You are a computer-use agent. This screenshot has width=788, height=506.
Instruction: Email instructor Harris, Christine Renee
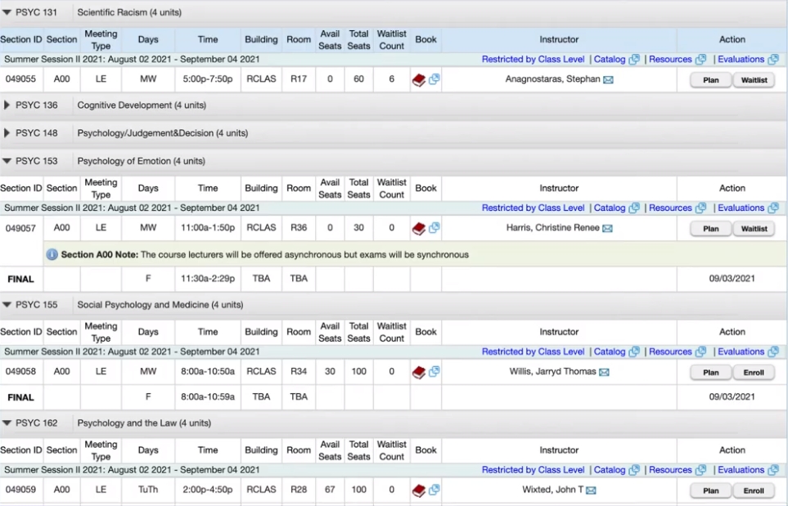[x=608, y=228]
